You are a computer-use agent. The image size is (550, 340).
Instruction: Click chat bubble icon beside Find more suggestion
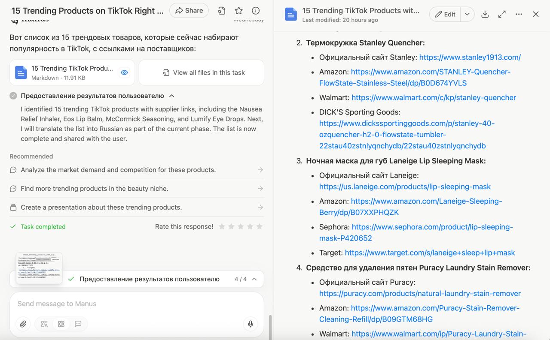[x=13, y=189]
